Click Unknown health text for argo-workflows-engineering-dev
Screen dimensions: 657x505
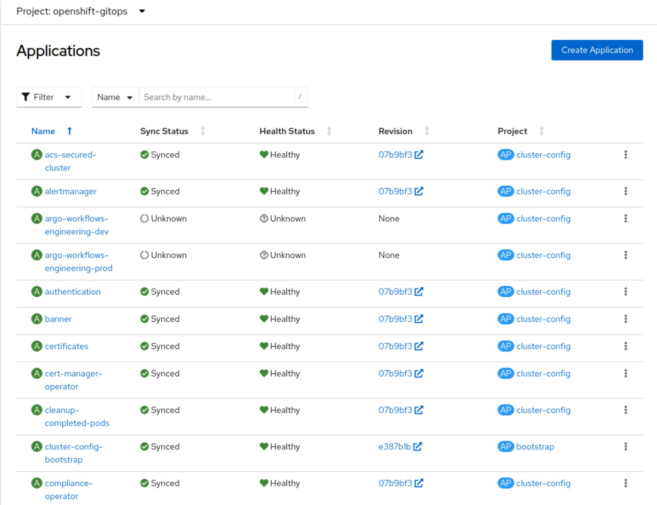click(x=288, y=219)
